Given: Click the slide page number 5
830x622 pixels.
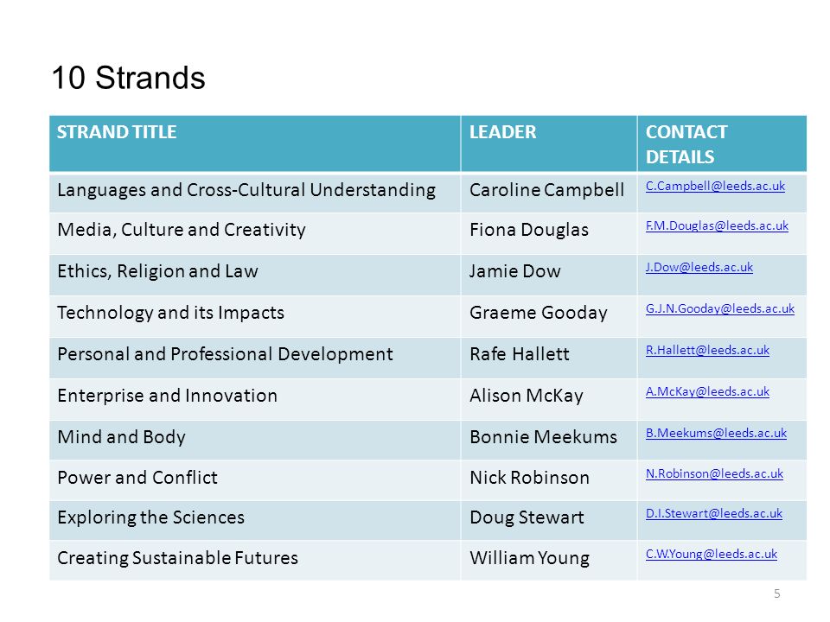Looking at the screenshot, I should point(777,593).
